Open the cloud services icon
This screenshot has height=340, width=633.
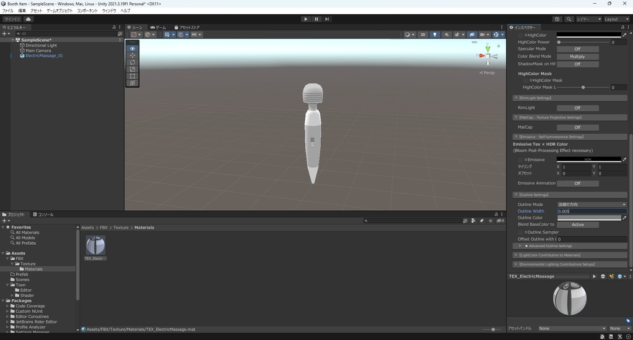point(28,19)
